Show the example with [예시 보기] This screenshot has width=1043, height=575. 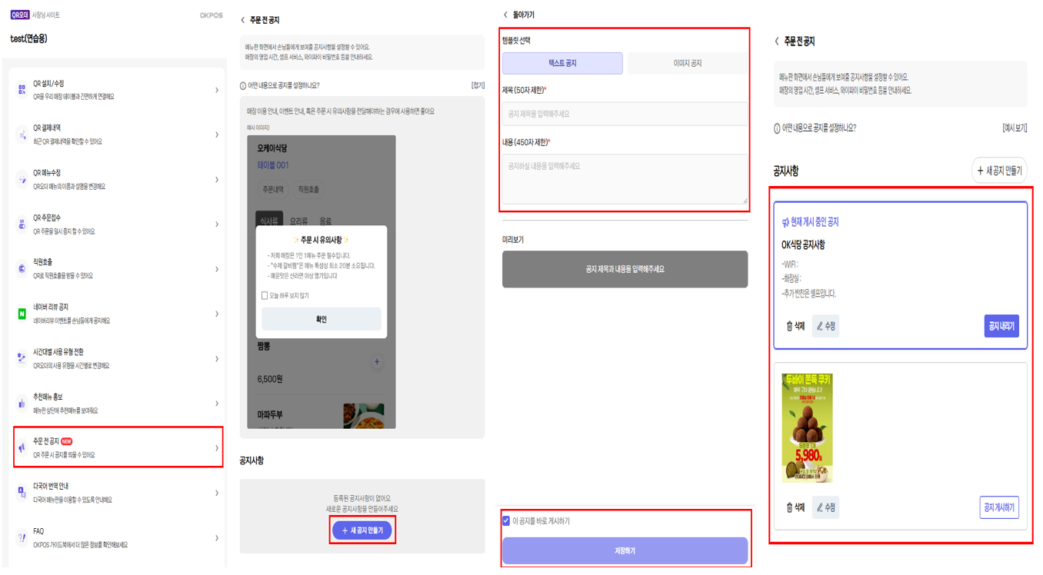[x=1014, y=128]
